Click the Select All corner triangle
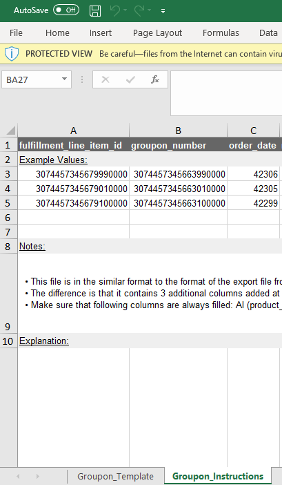The image size is (282, 485). tap(10, 131)
